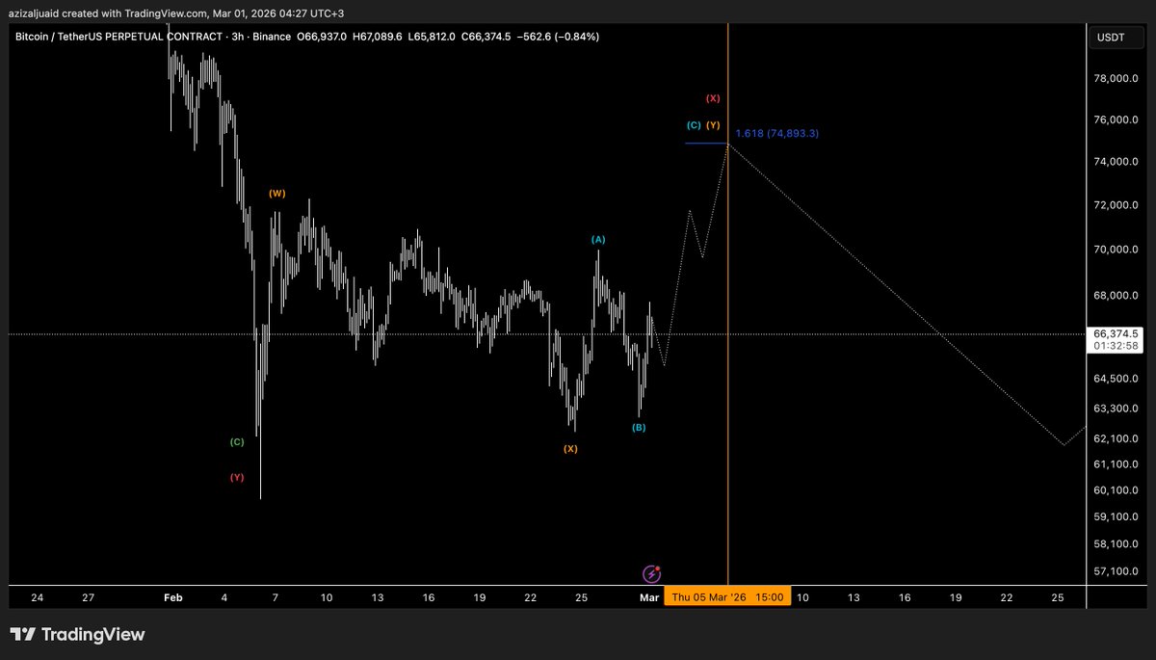Select the orange (X) wave label
The width and height of the screenshot is (1156, 660).
570,449
